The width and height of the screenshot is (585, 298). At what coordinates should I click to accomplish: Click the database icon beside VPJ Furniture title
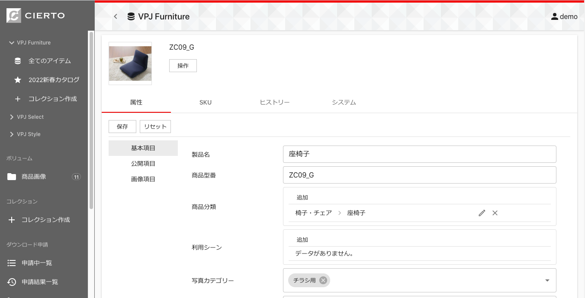(131, 16)
